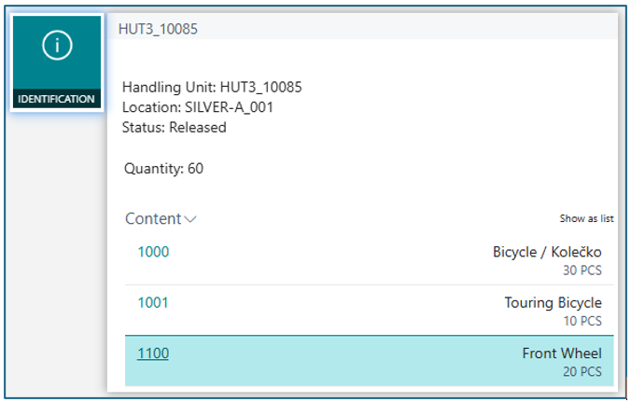Click the HUT3_10085 header title
Viewport: 631px width, 402px height.
click(158, 29)
